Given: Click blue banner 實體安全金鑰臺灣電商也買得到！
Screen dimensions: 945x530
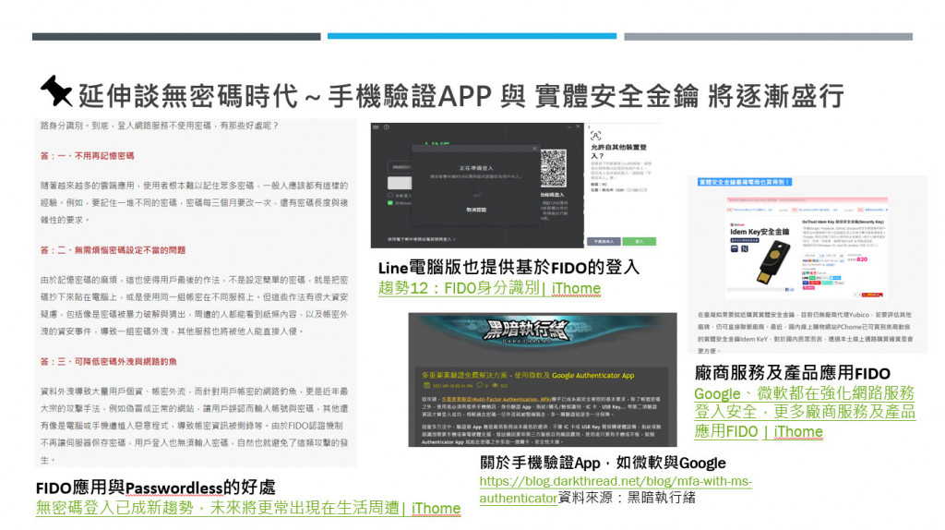Looking at the screenshot, I should [745, 182].
